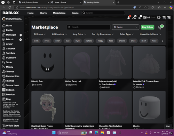The height and width of the screenshot is (136, 174).
Task: Add the page to browser favorites star
Action: tap(145, 7)
